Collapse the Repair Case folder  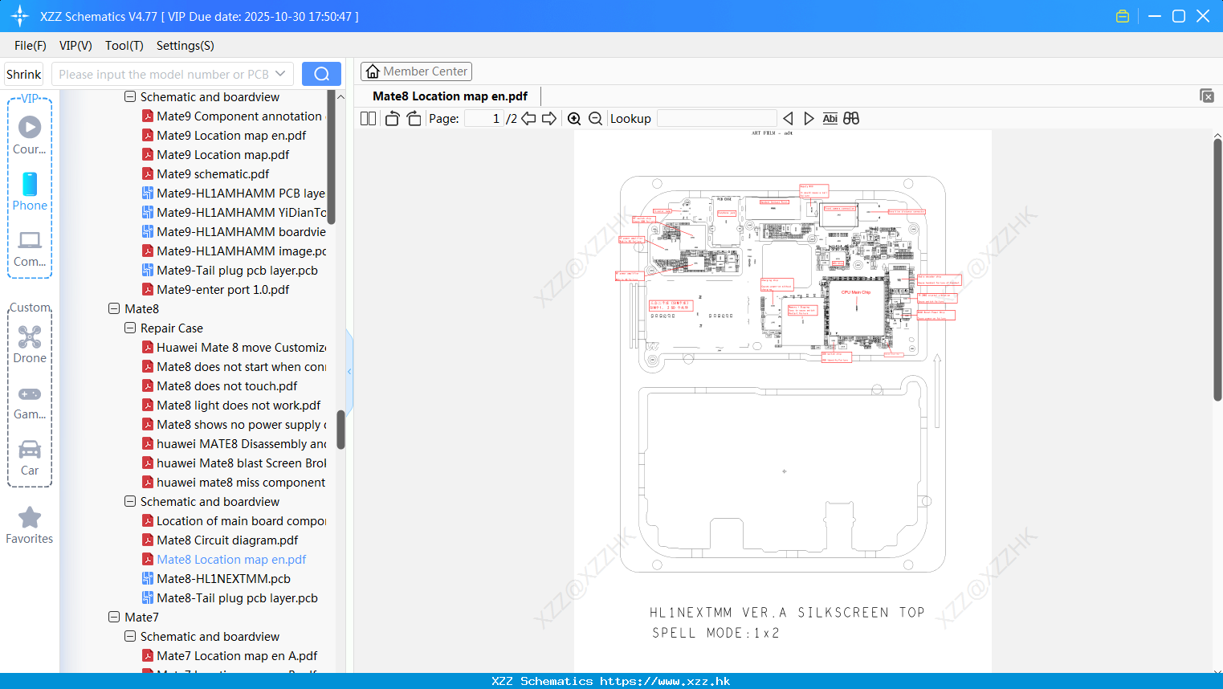click(130, 328)
